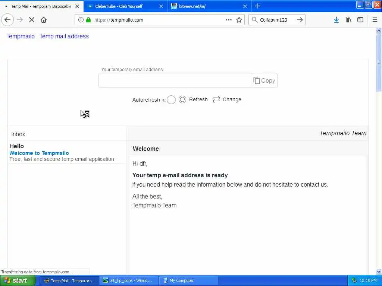Click the green padlock security icon
Screen dimensions: 382x286
pyautogui.click(x=88, y=20)
